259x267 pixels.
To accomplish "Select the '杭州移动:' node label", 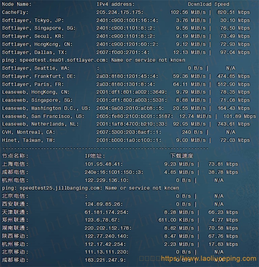I will click(15, 244).
